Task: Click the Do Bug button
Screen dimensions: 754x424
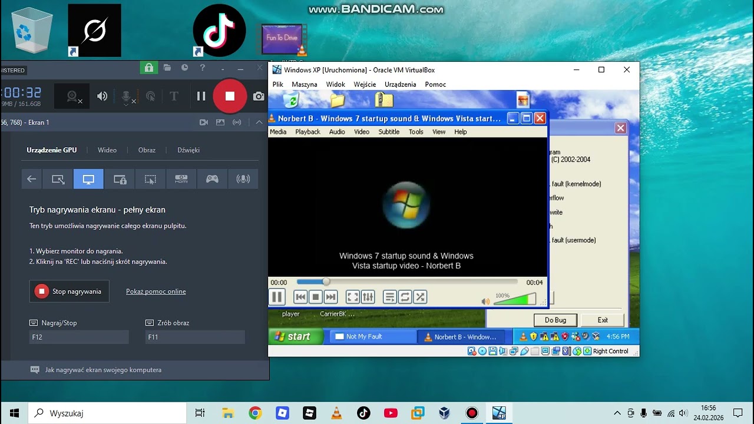Action: tap(555, 320)
